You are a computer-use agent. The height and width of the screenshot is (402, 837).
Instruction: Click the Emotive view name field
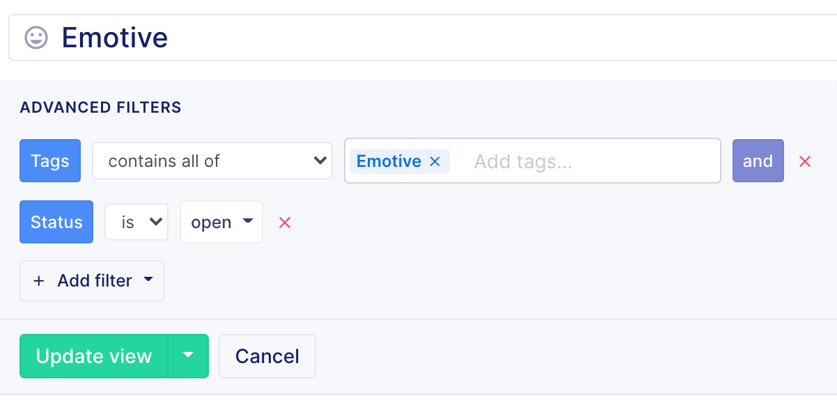pos(423,38)
